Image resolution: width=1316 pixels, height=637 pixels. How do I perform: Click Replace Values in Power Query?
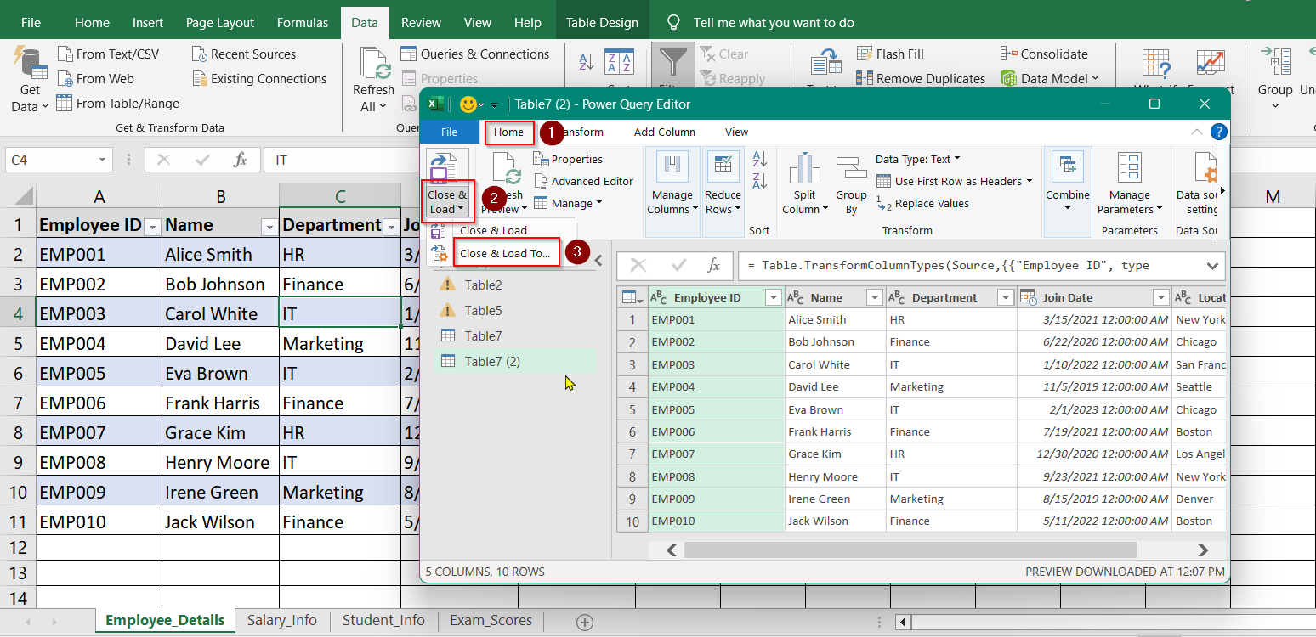pos(922,204)
